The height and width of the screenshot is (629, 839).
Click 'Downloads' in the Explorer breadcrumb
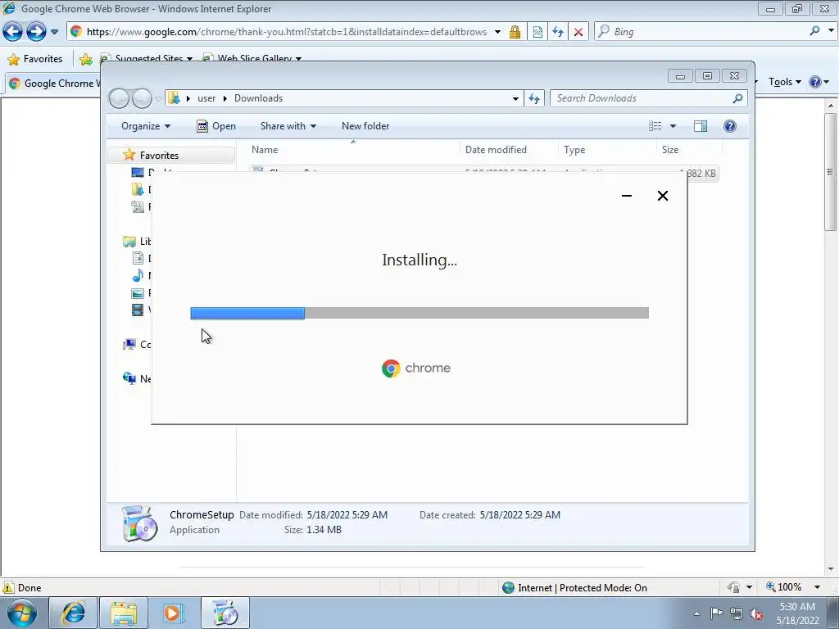click(258, 98)
